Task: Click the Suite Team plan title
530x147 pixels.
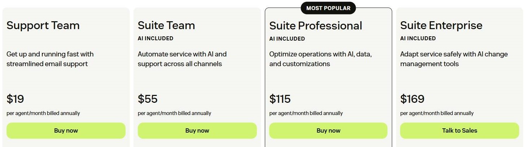Action: 166,26
